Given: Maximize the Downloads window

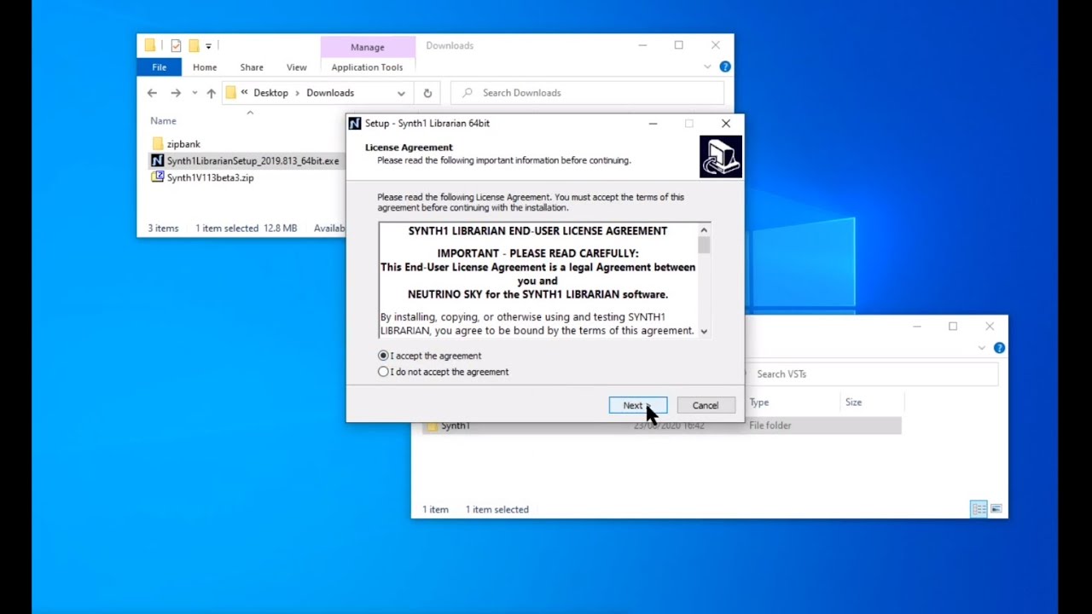Looking at the screenshot, I should [x=679, y=45].
